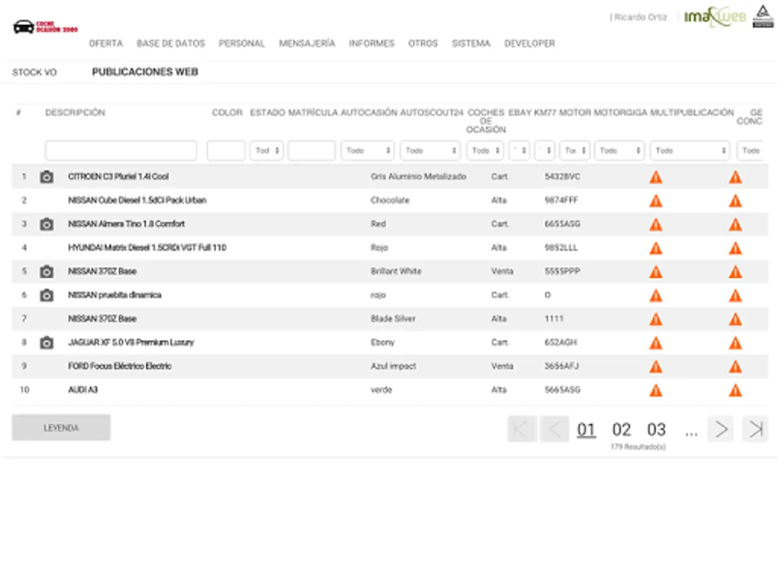Go to page 03
Screen dimensions: 777x583
657,429
